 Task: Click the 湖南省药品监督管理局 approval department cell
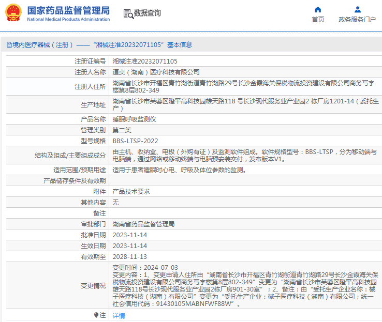143,224
